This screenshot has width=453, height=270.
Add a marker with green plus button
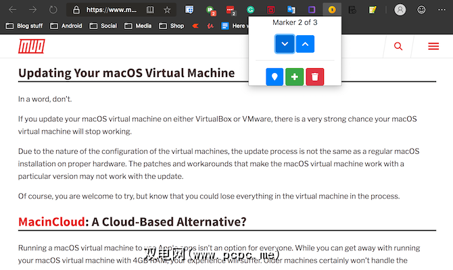coord(294,77)
